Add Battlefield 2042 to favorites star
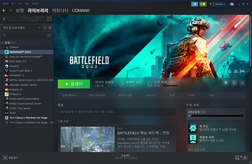Screen dimensions: 252x164 (x=242, y=83)
